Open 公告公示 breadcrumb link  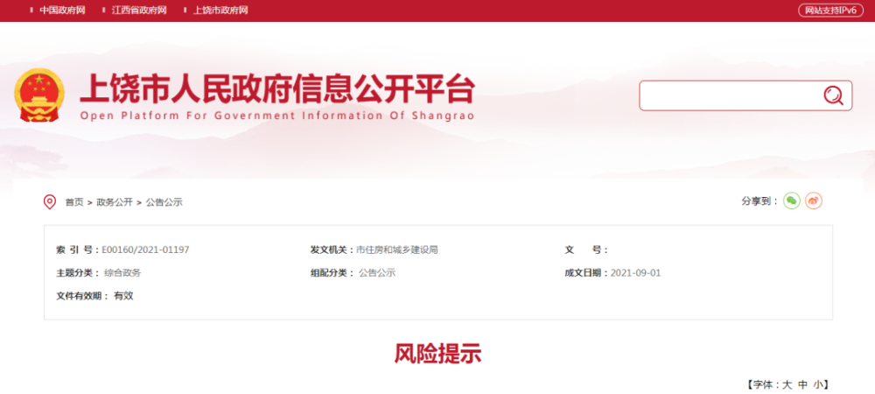[x=164, y=202]
